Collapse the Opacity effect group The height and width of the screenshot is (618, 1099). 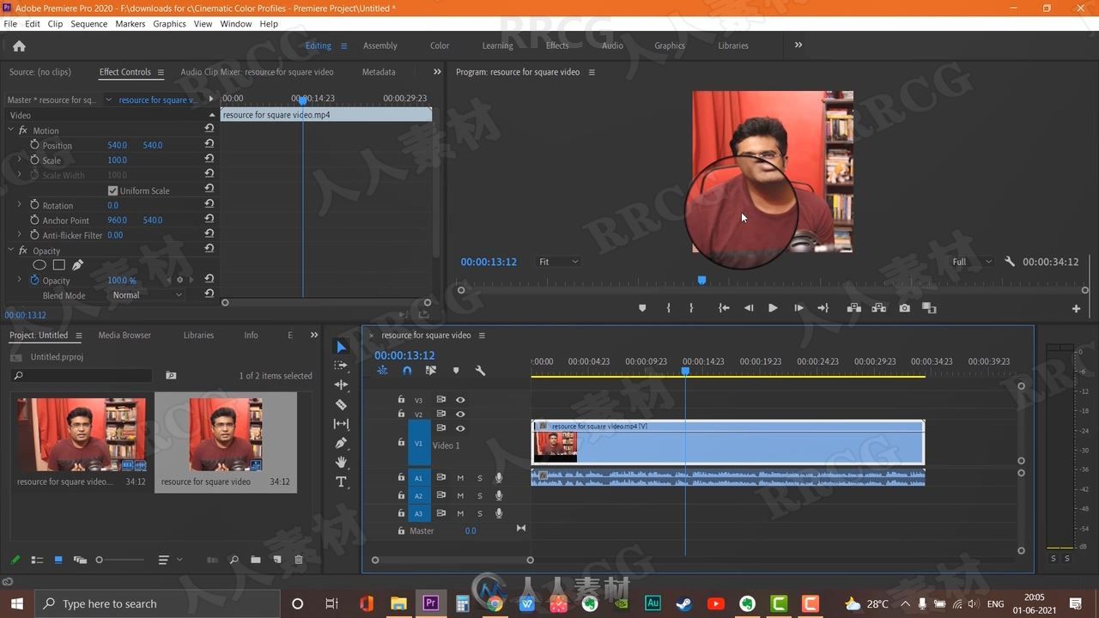[x=10, y=251]
